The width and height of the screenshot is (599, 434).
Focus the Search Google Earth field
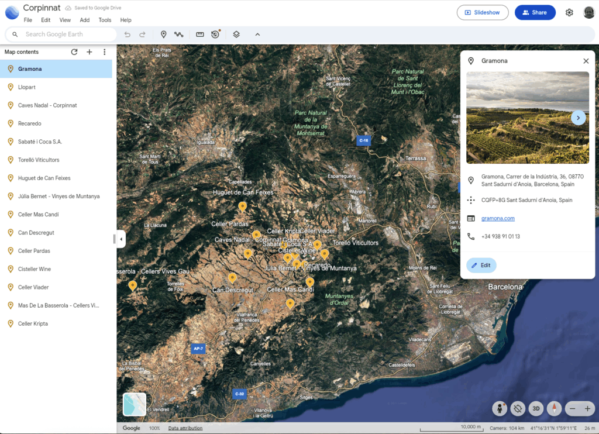[x=61, y=35]
